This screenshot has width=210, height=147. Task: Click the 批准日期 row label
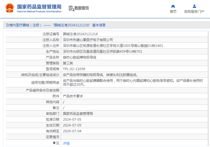point(52,120)
